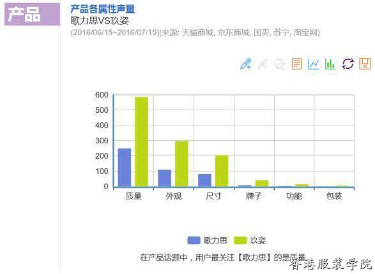Click the 歌力思 bar for 质量
Image resolution: width=375 pixels, height=274 pixels.
(125, 168)
